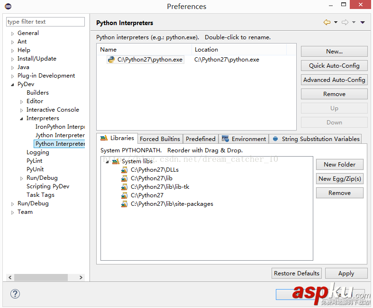Click the Advanced Auto-Config button

point(334,80)
